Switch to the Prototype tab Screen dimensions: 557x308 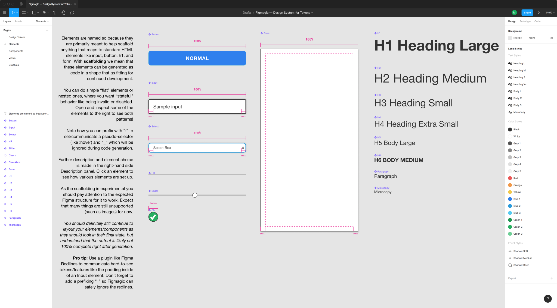click(525, 21)
